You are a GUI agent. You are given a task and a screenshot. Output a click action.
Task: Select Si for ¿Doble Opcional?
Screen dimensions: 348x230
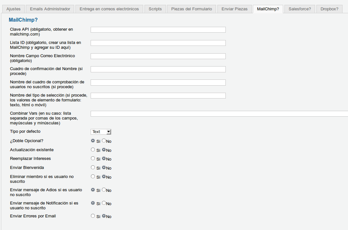point(93,141)
